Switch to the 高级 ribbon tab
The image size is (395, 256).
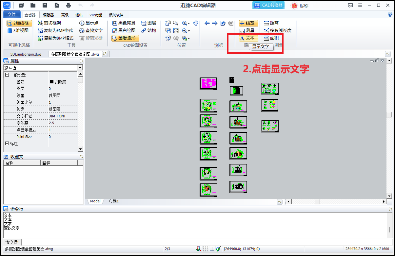pos(65,15)
